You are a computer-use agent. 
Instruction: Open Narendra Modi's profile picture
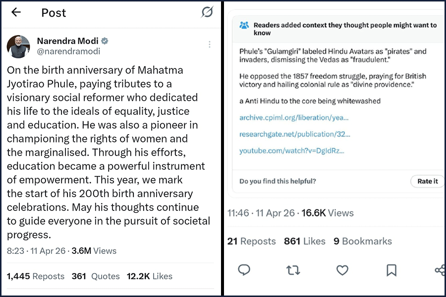[x=19, y=47]
